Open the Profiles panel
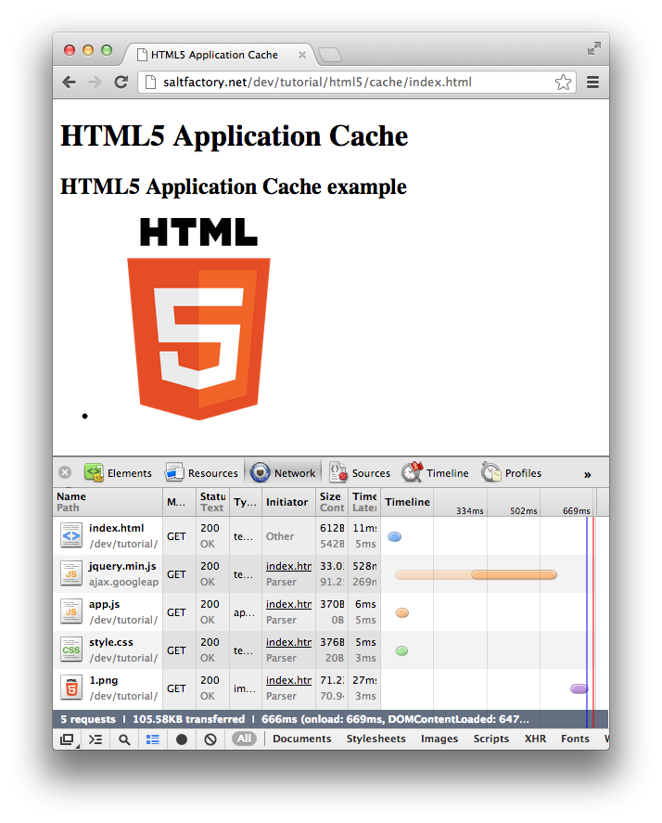Viewport: 662px width, 823px height. click(512, 473)
